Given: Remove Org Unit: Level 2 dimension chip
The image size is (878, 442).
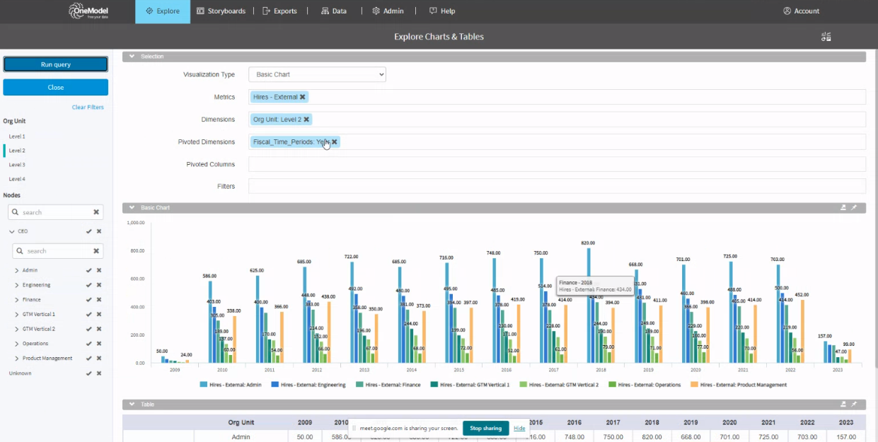Looking at the screenshot, I should 306,120.
